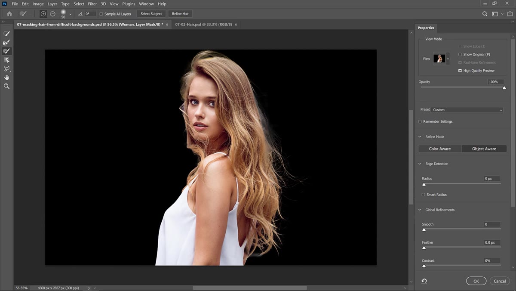Select the Zoom tool

(6, 86)
